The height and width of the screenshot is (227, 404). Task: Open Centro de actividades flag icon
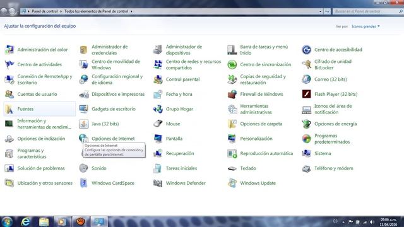point(9,64)
